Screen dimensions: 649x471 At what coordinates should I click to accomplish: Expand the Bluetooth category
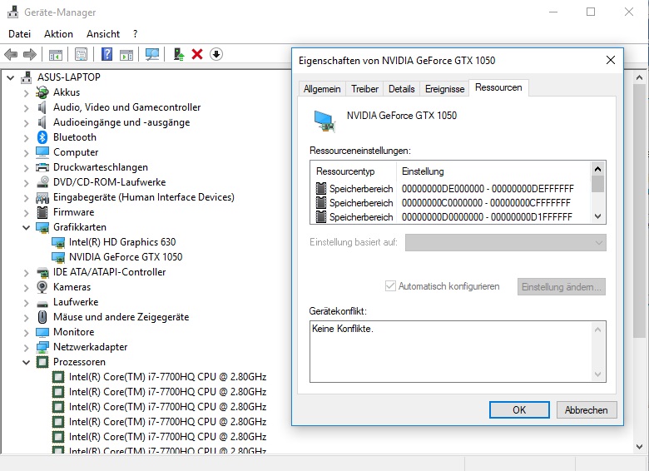click(x=26, y=137)
